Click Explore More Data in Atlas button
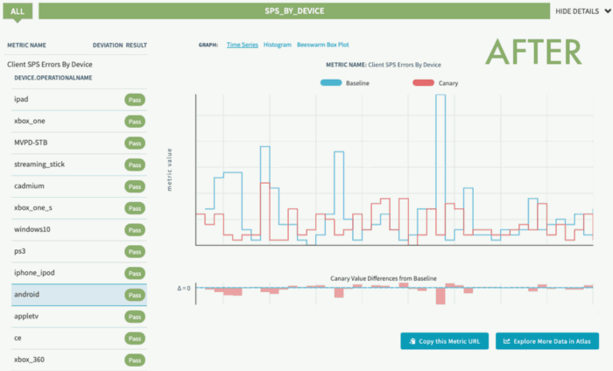The width and height of the screenshot is (613, 371). point(551,341)
